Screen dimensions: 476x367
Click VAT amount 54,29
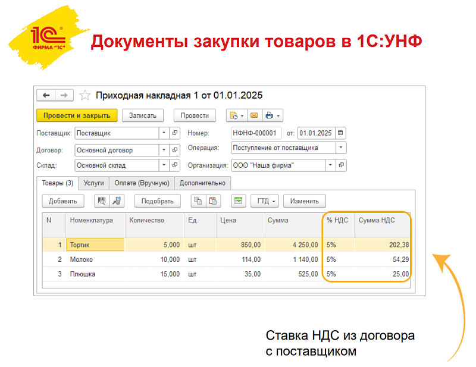pos(382,259)
